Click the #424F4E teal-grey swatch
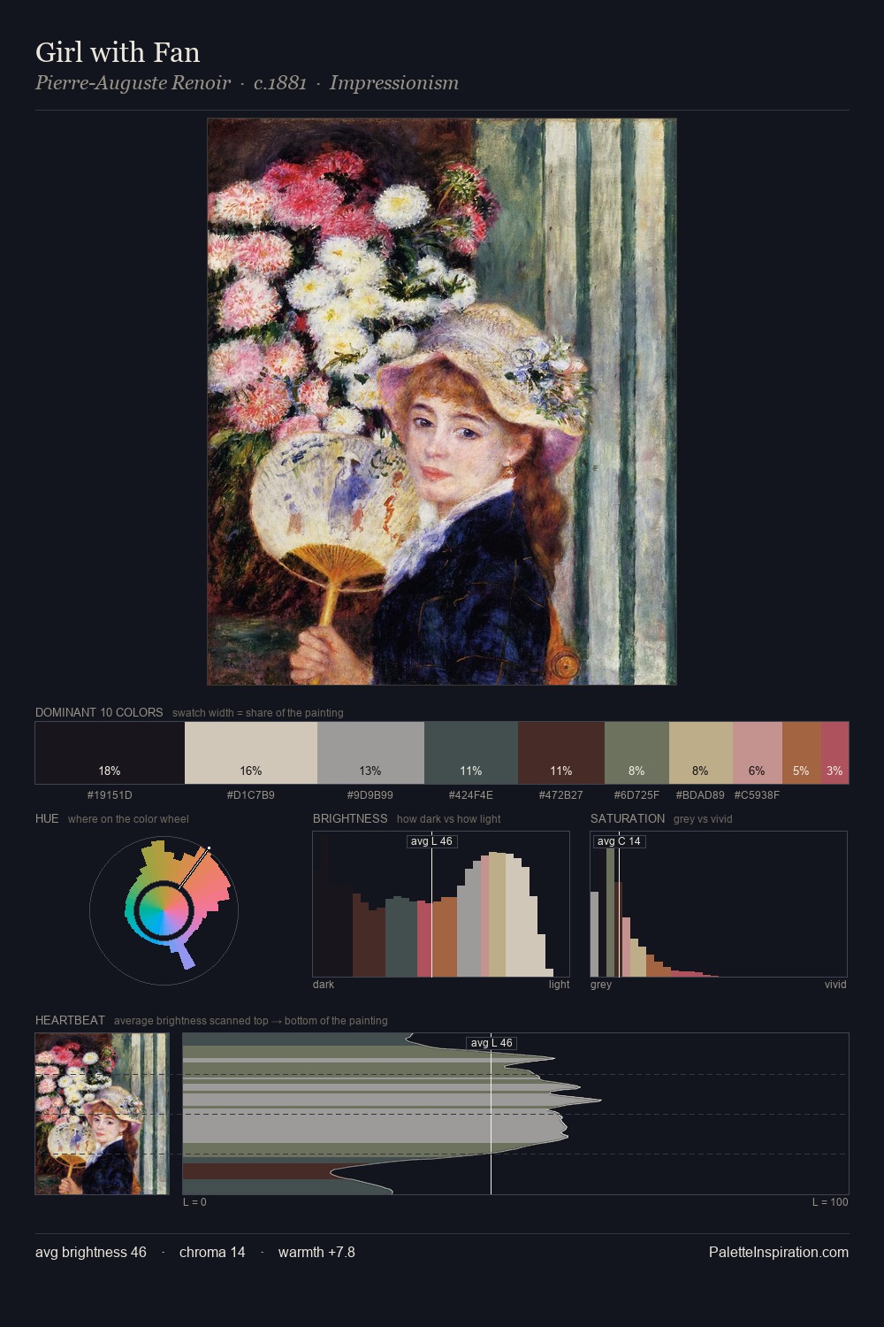The height and width of the screenshot is (1327, 884). click(471, 753)
